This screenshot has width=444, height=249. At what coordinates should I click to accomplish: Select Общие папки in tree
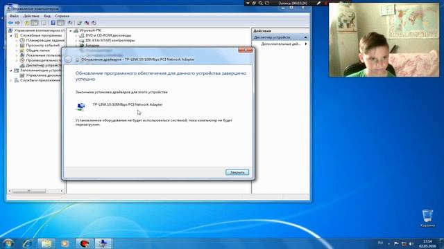[37, 50]
